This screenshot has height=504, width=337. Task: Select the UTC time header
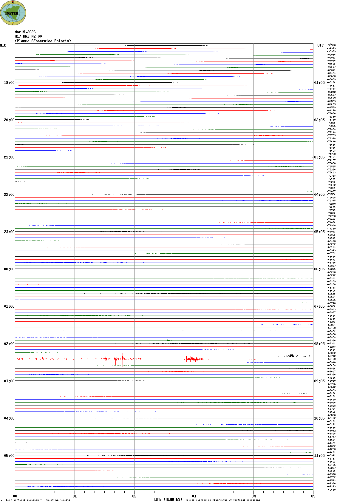[320, 45]
